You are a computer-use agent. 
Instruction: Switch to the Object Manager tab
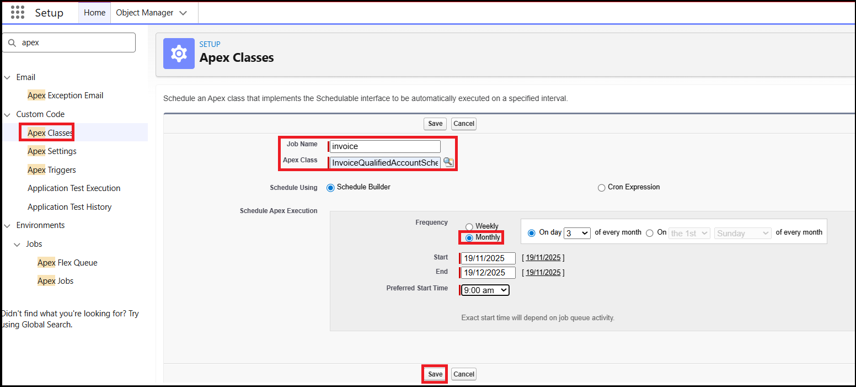point(145,13)
